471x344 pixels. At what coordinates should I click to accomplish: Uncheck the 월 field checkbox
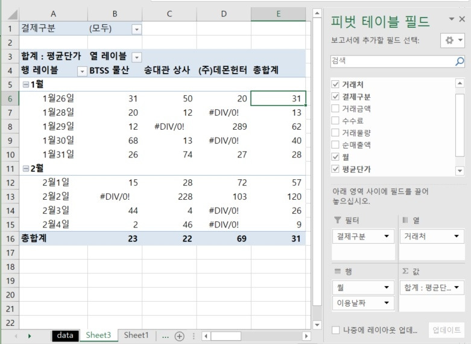(x=335, y=157)
